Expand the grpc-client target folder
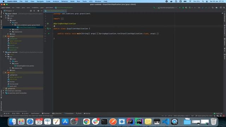 6,36
